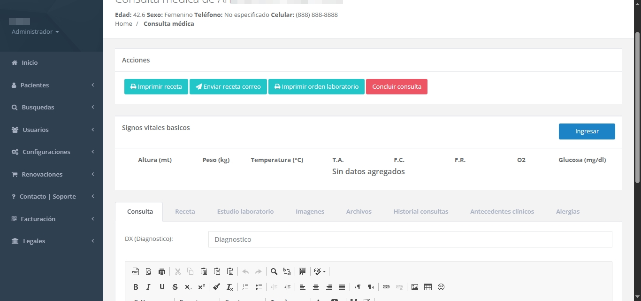The width and height of the screenshot is (641, 301).
Task: Click the Bold formatting icon
Action: pos(136,287)
